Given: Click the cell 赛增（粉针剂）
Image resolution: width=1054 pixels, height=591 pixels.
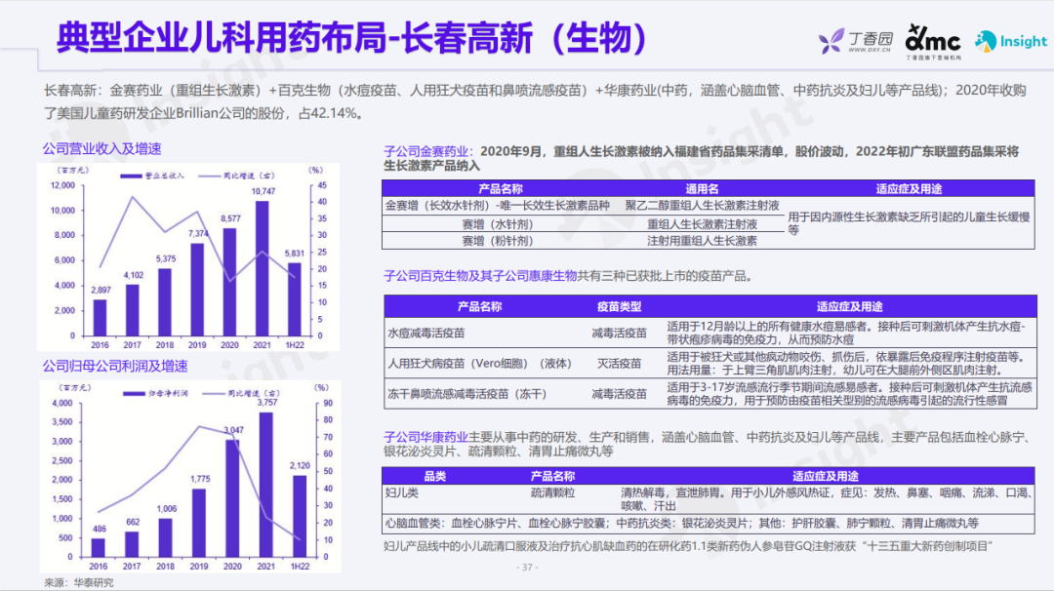Looking at the screenshot, I should point(498,241).
